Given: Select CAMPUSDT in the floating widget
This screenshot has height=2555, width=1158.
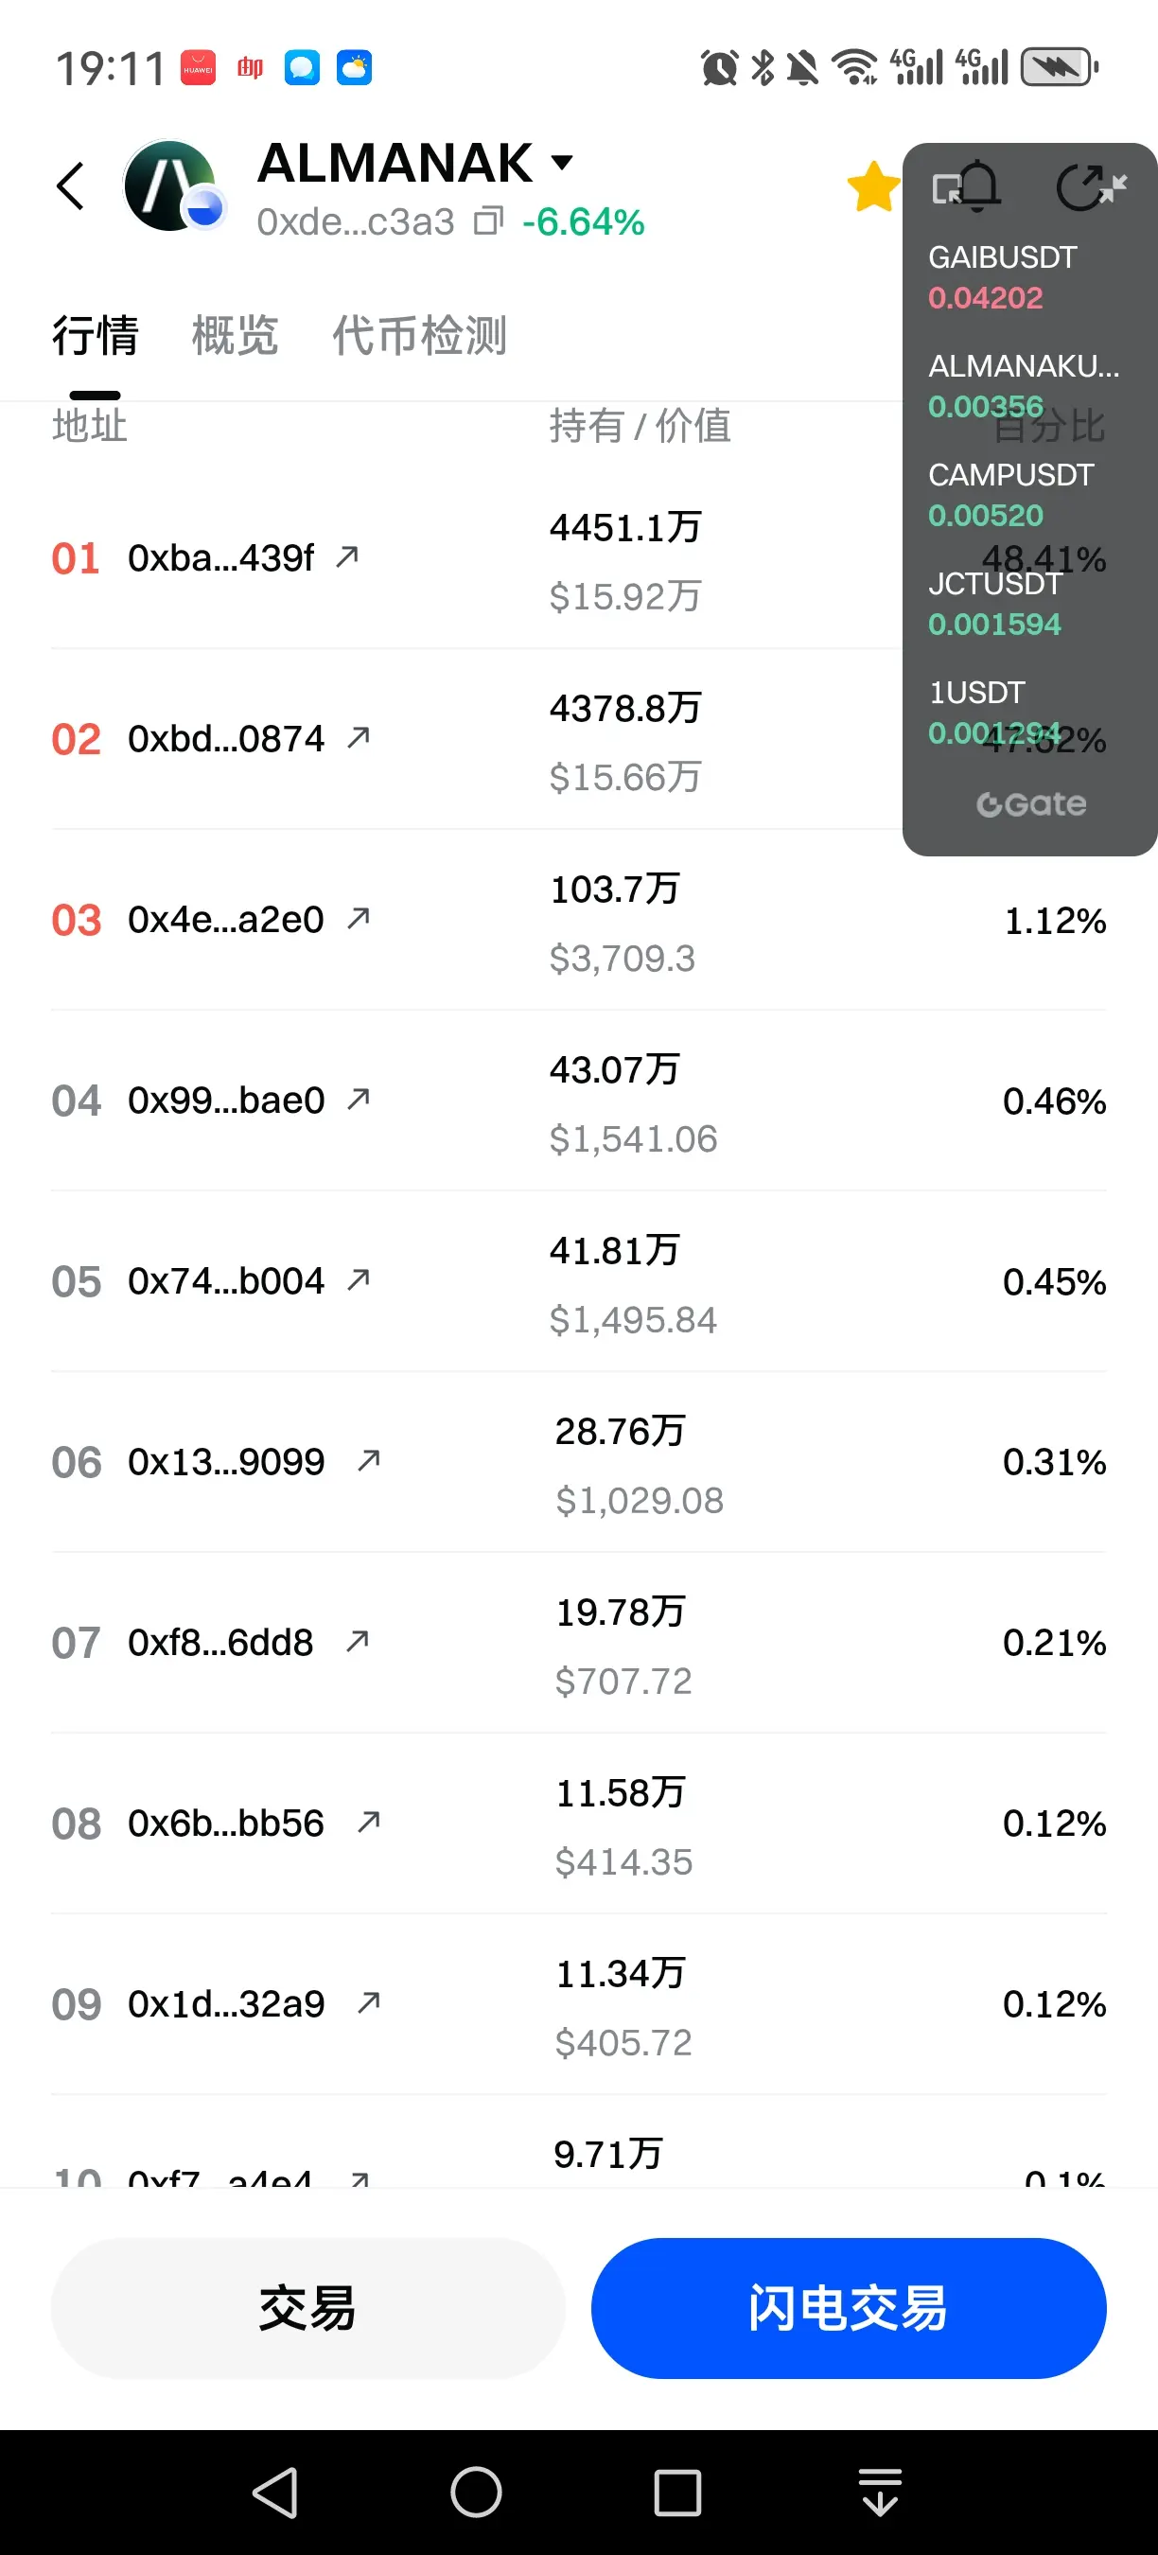Looking at the screenshot, I should click(x=1010, y=494).
